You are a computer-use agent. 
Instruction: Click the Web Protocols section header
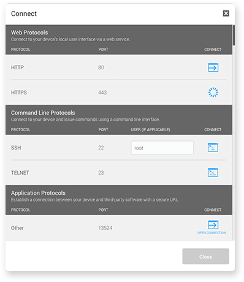(29, 32)
